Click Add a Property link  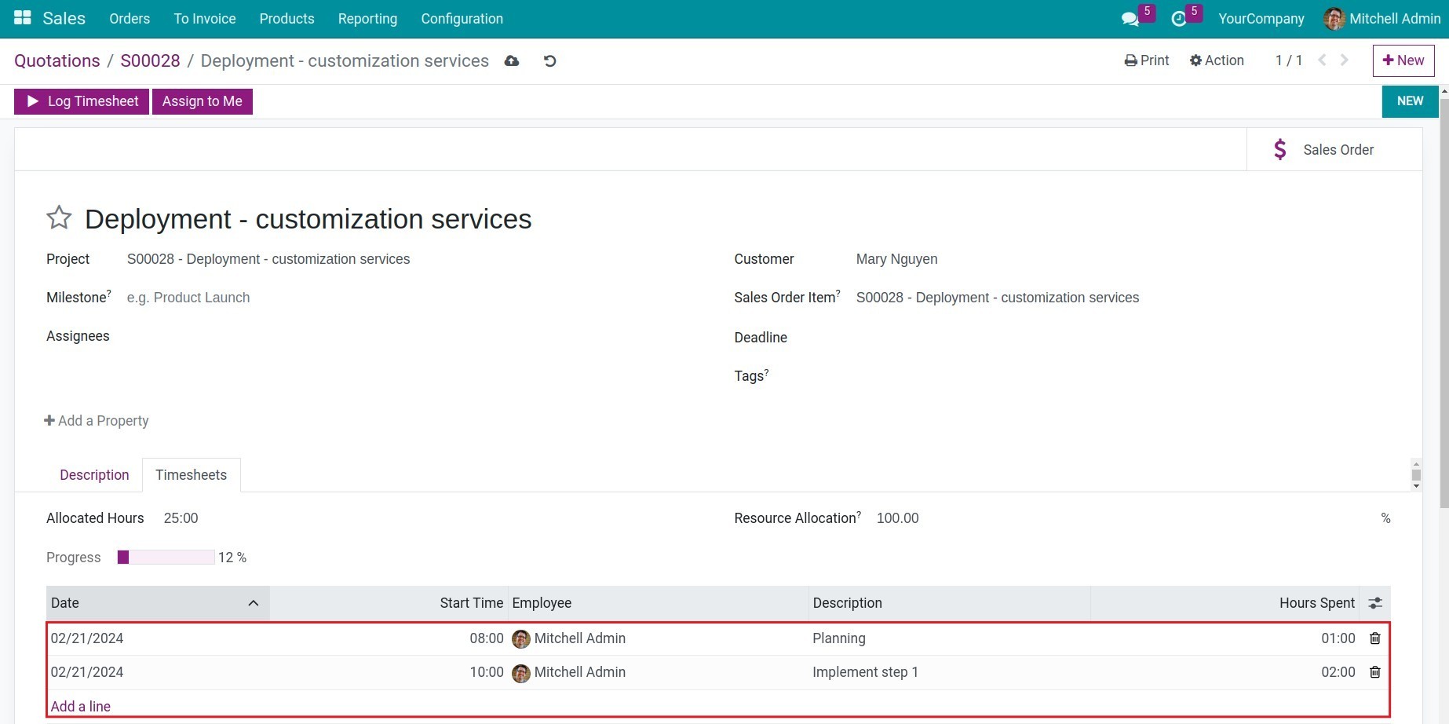(x=97, y=421)
